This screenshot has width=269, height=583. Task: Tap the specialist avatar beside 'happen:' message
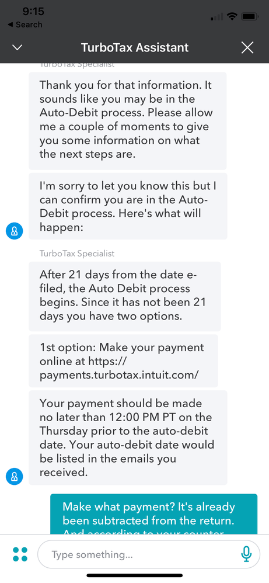[x=15, y=231]
